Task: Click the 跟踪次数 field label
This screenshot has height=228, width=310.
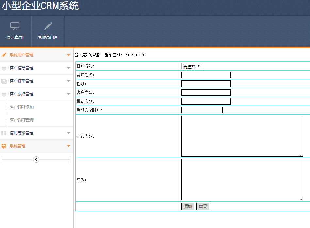Action: (x=85, y=101)
